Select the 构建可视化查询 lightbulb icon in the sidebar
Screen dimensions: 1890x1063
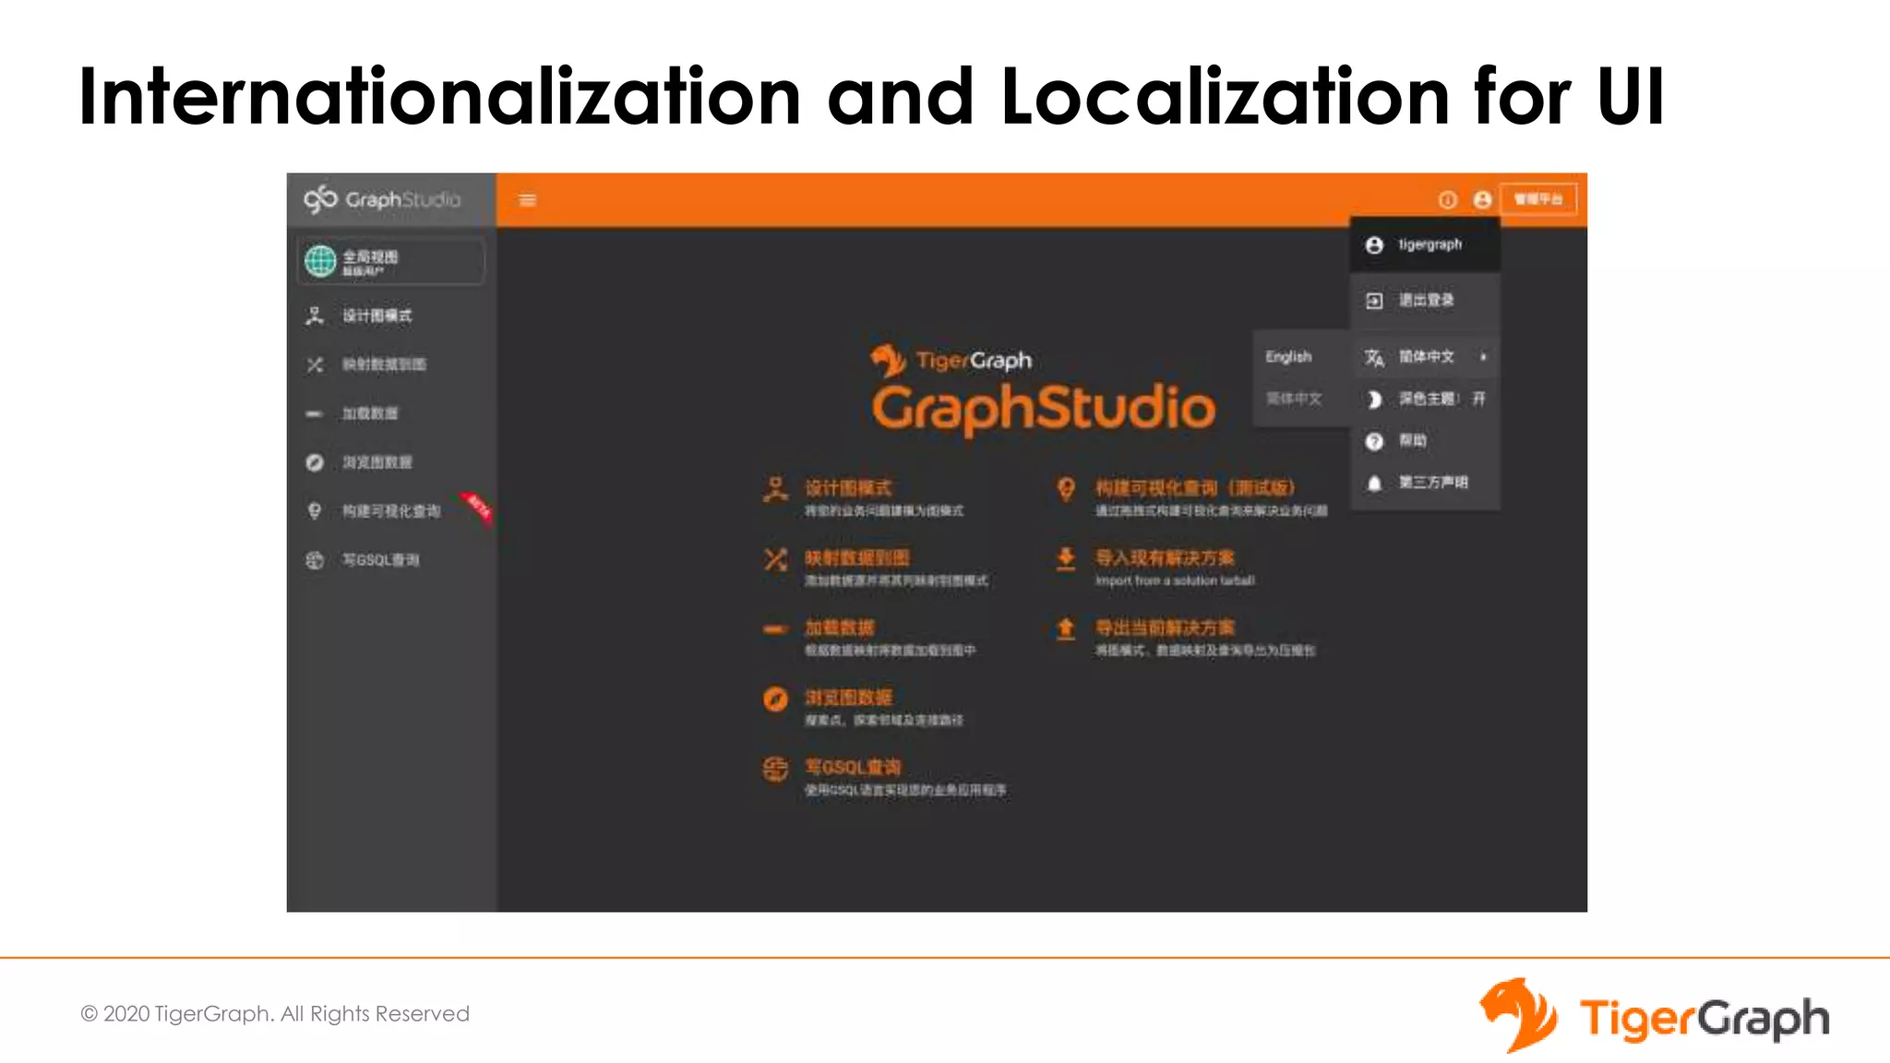tap(315, 511)
